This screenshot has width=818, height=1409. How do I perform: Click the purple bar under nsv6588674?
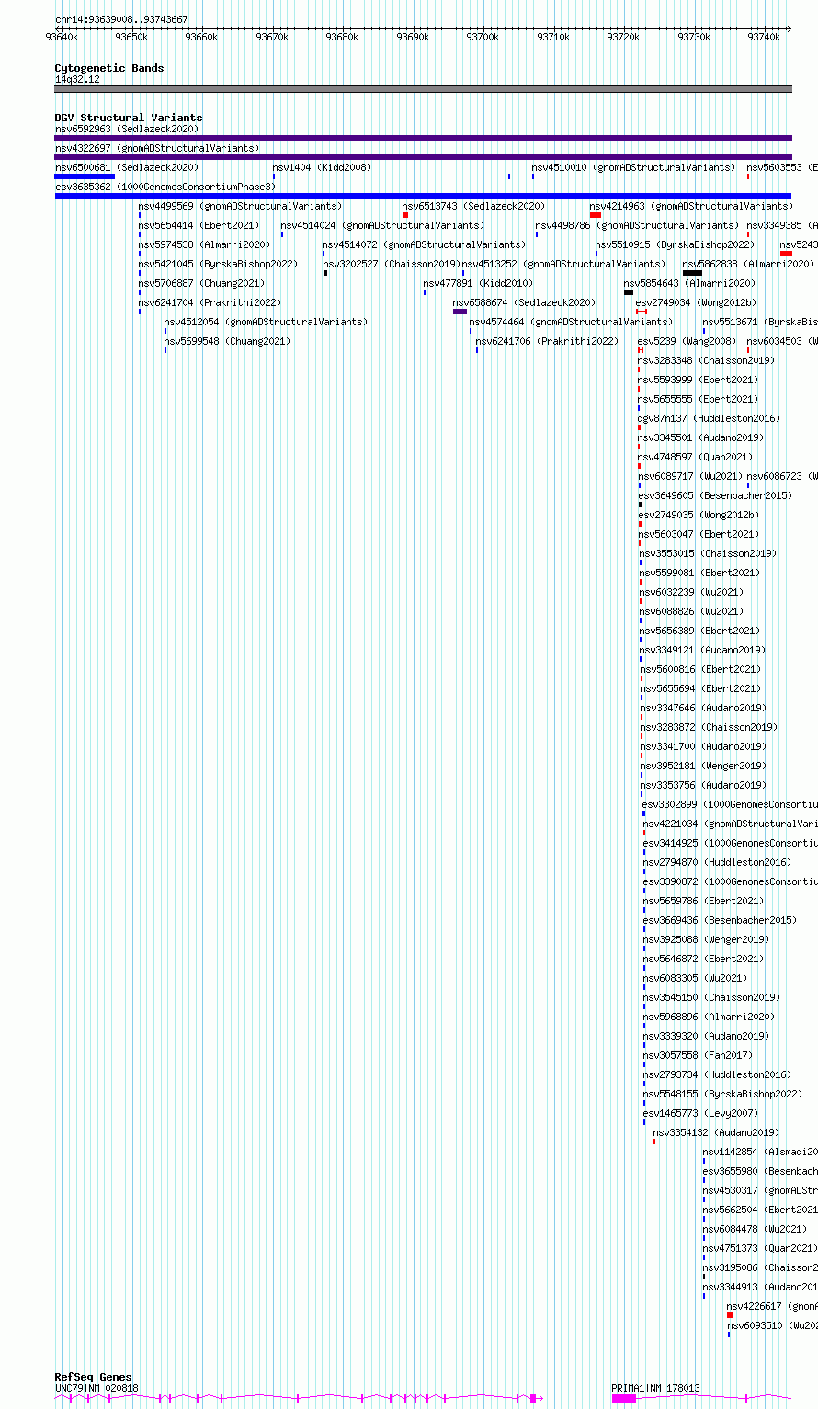460,312
